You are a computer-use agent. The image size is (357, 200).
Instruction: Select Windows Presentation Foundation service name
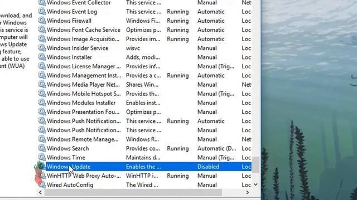pos(83,112)
